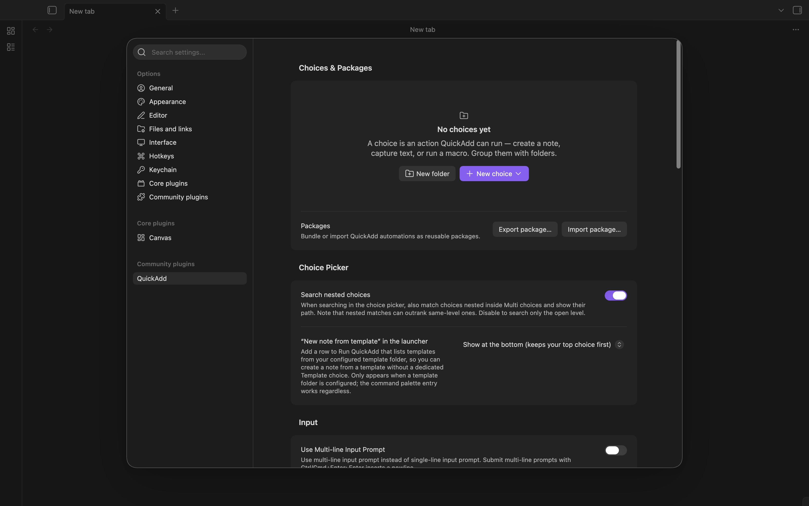
Task: Disable Search nested choices toggle
Action: (615, 296)
